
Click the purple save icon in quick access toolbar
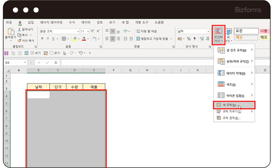[6, 53]
